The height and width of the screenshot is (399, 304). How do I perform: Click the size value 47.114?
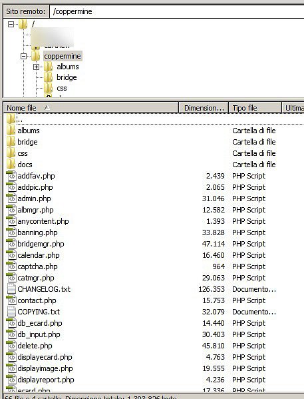click(x=214, y=244)
